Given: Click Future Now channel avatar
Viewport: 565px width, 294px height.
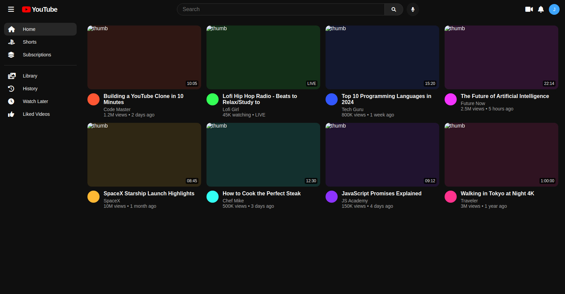Looking at the screenshot, I should 451,99.
